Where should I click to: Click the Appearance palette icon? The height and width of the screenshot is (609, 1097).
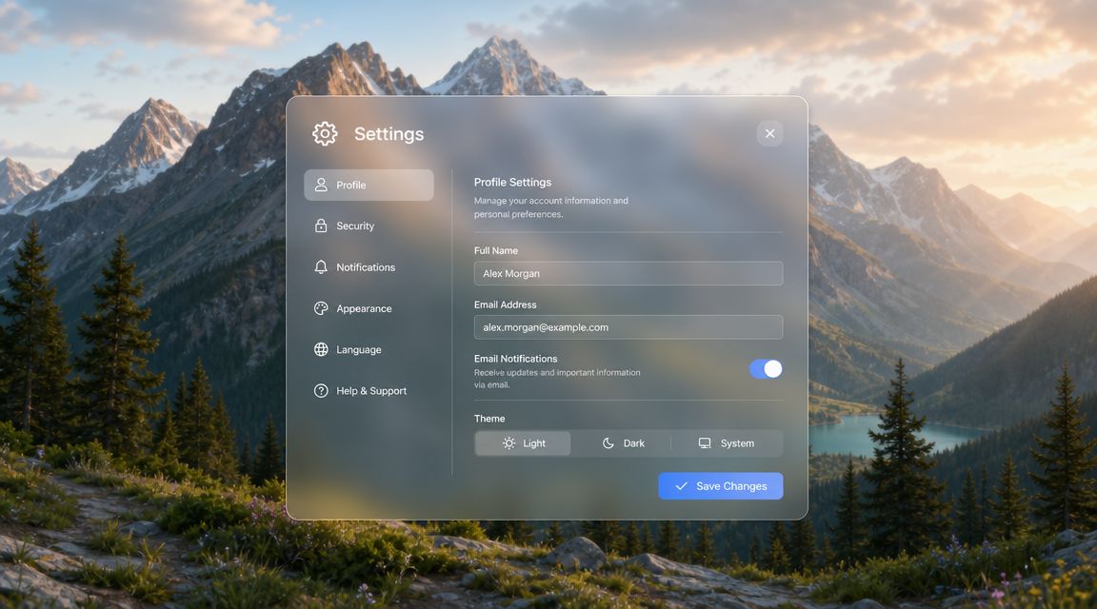[x=320, y=308]
